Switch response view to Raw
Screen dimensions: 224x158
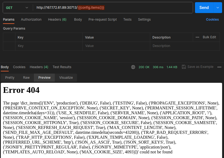(26, 78)
